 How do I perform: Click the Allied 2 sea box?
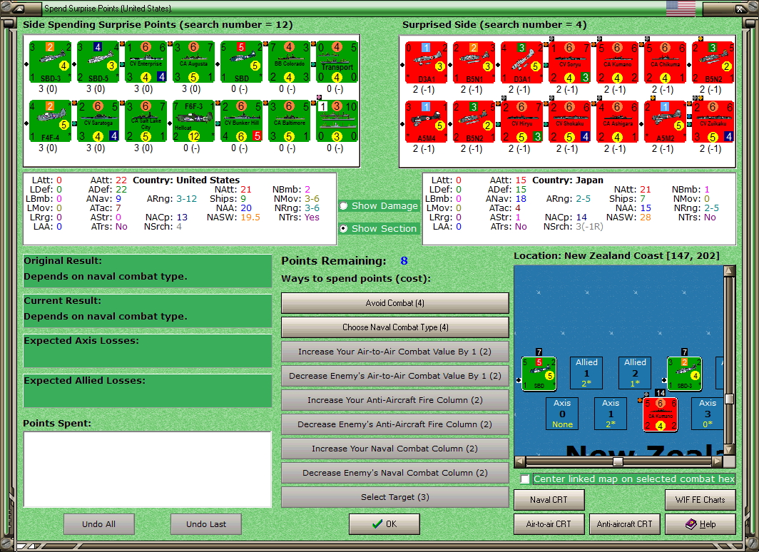(x=635, y=372)
